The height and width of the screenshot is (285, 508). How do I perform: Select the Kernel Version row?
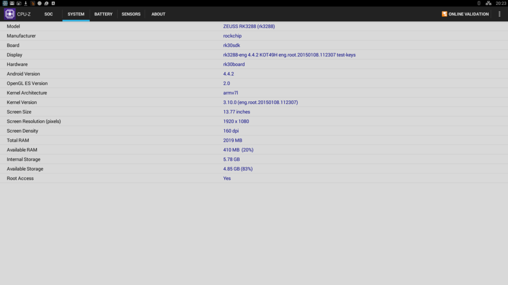[254, 102]
